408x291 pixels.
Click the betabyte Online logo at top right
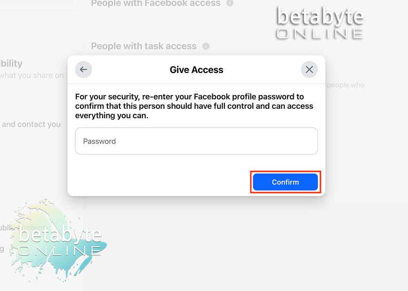pos(320,23)
